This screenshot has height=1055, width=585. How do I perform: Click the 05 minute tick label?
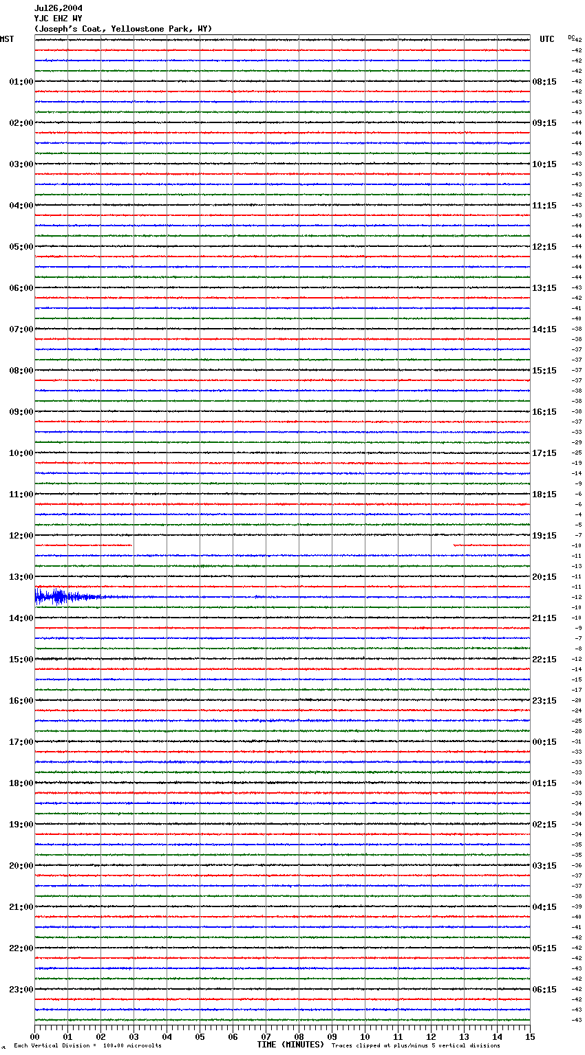tap(200, 1036)
